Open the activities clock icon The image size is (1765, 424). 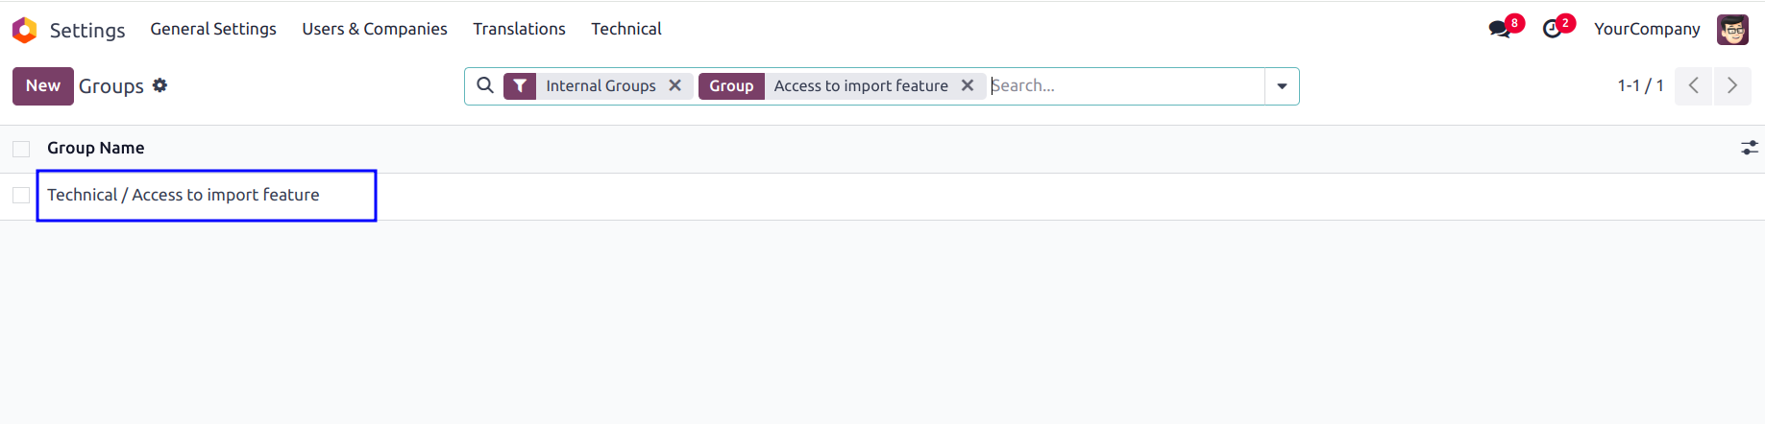[1552, 30]
